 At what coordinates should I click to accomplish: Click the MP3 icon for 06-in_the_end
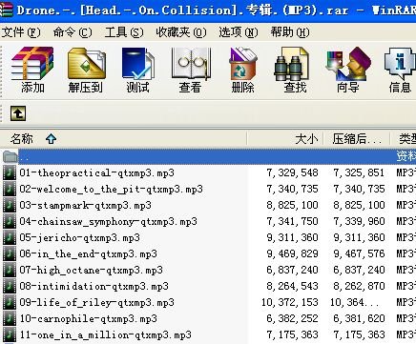coord(10,253)
